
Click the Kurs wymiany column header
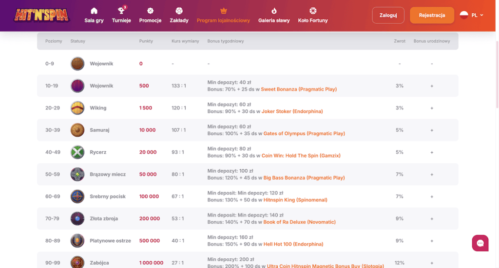coord(185,41)
